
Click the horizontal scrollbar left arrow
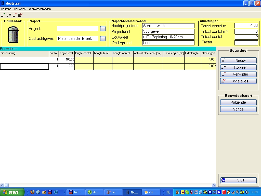[2, 185]
